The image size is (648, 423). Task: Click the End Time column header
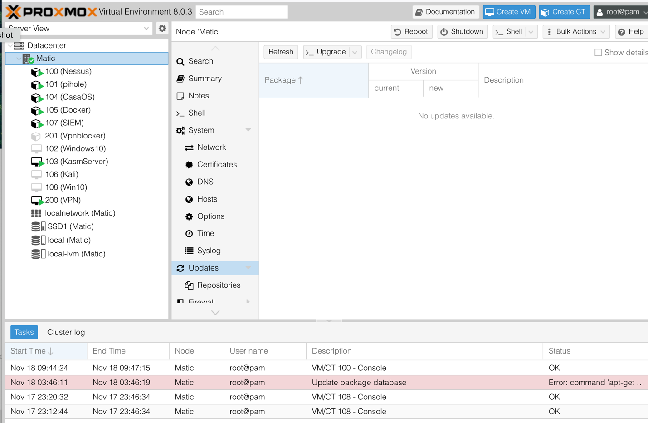click(128, 351)
